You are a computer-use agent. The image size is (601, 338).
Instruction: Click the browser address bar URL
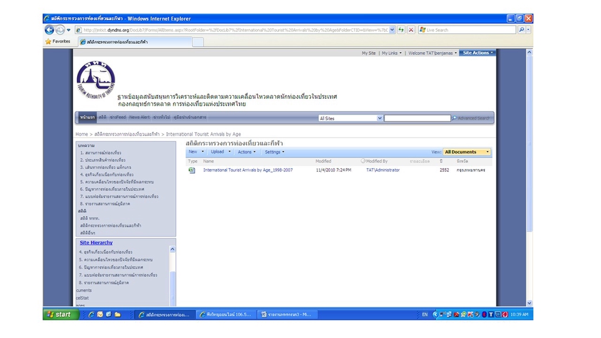[x=235, y=30]
